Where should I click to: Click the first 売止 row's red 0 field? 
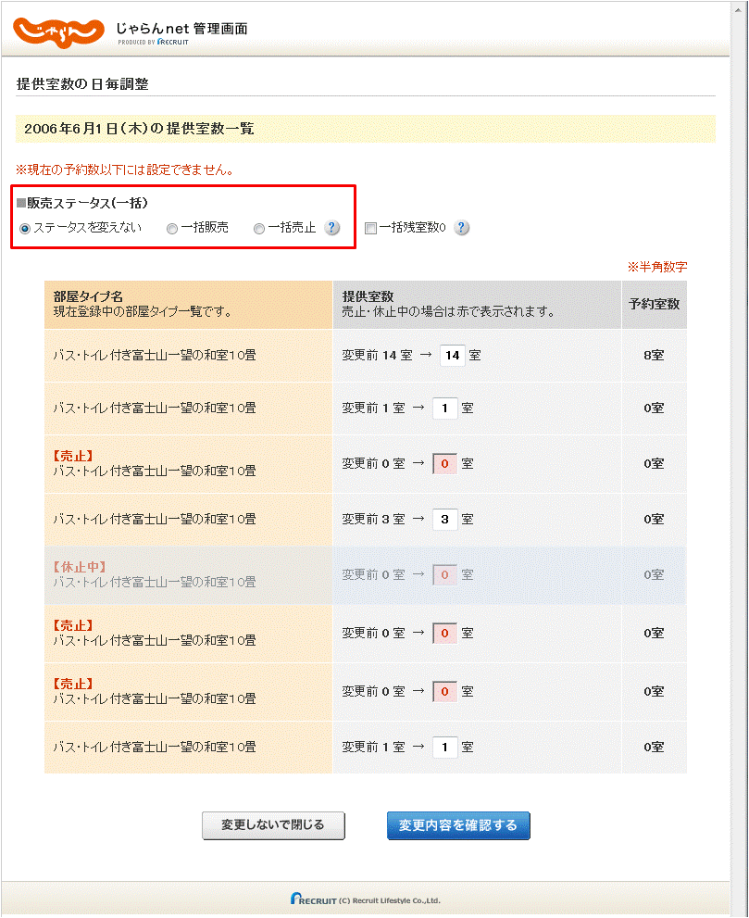(x=444, y=464)
